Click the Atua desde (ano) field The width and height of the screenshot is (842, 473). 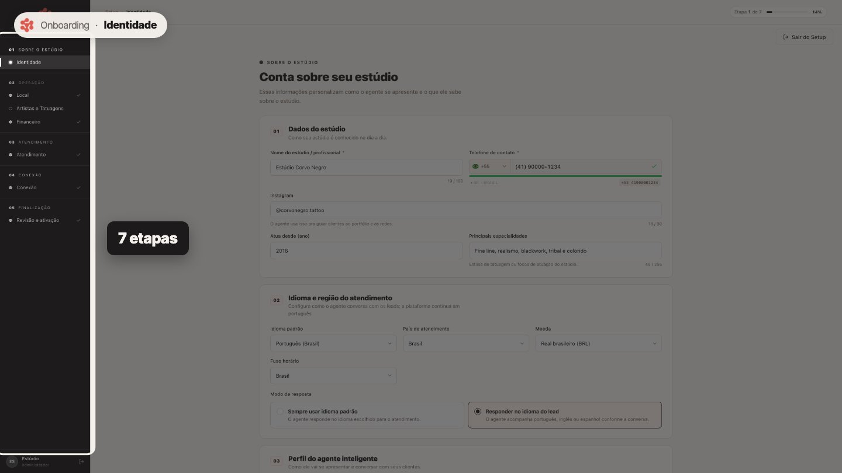pyautogui.click(x=367, y=251)
